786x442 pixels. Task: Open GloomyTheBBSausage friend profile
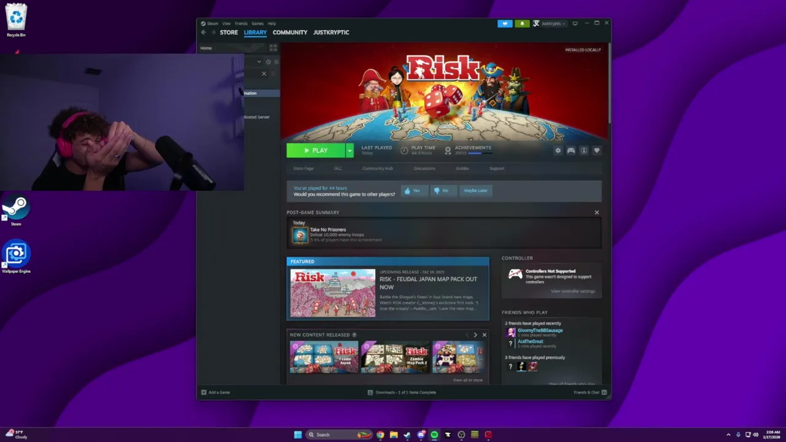pyautogui.click(x=540, y=330)
